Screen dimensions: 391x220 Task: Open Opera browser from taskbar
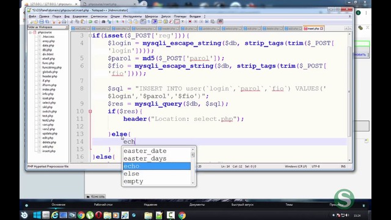98,215
